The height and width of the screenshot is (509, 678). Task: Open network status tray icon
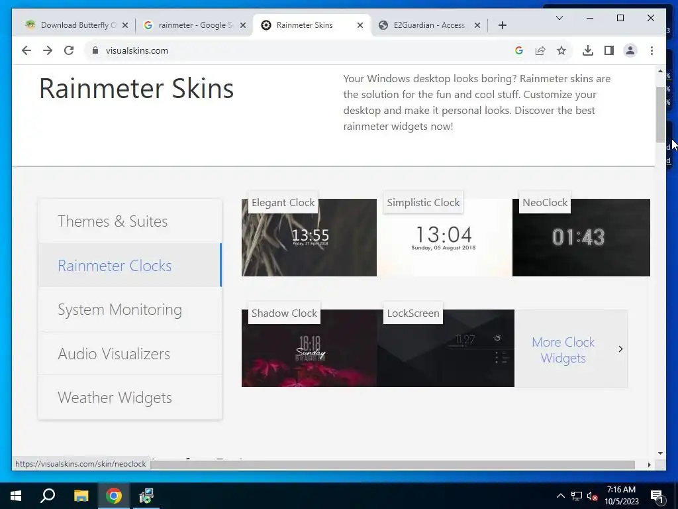coord(577,496)
